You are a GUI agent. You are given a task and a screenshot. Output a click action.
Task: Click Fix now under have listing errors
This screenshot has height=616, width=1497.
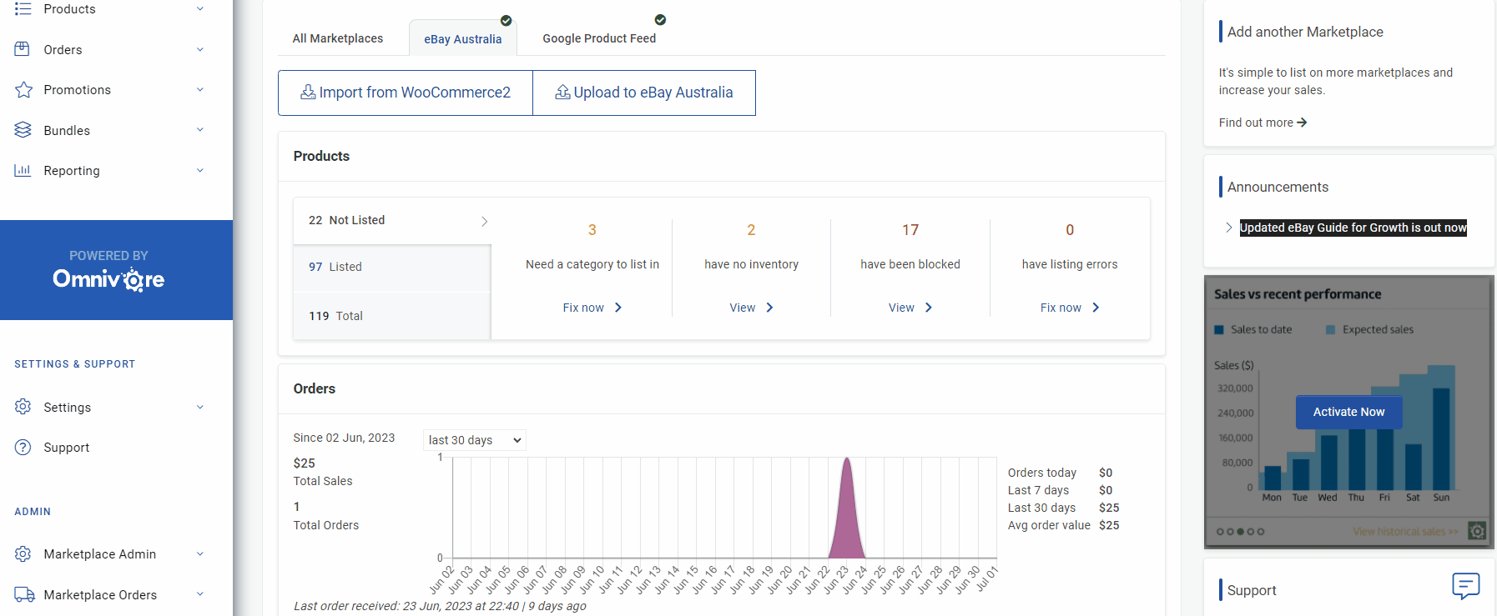(1070, 308)
